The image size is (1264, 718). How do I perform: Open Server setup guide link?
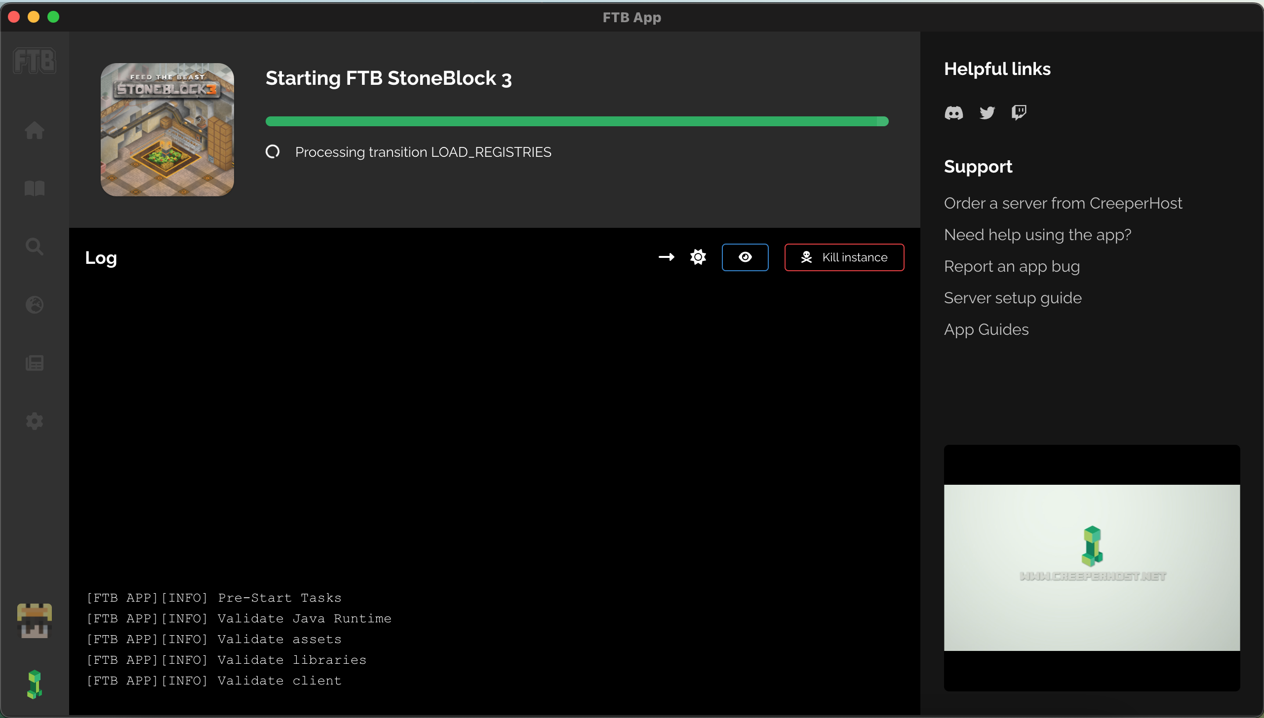[1013, 298]
